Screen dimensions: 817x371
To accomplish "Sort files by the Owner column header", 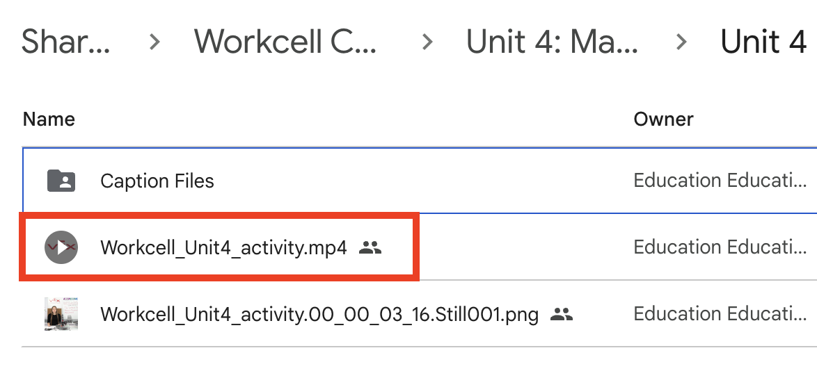I will pos(663,119).
